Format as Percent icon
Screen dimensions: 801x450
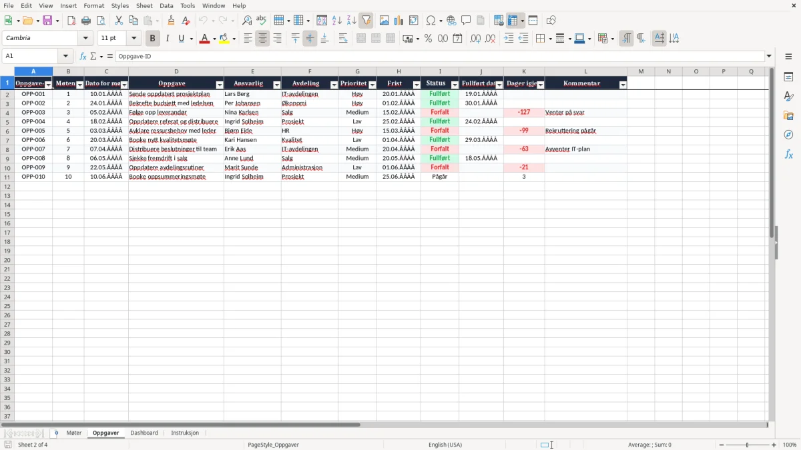coord(429,39)
